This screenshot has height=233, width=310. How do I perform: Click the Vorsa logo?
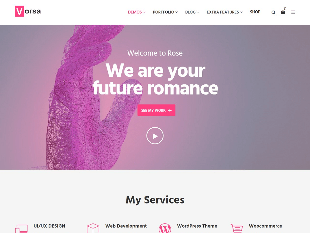(x=28, y=11)
